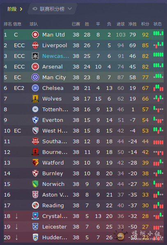This screenshot has height=245, width=167.
Task: Open the 联赛积分榜 view selector
Action: pyautogui.click(x=52, y=9)
